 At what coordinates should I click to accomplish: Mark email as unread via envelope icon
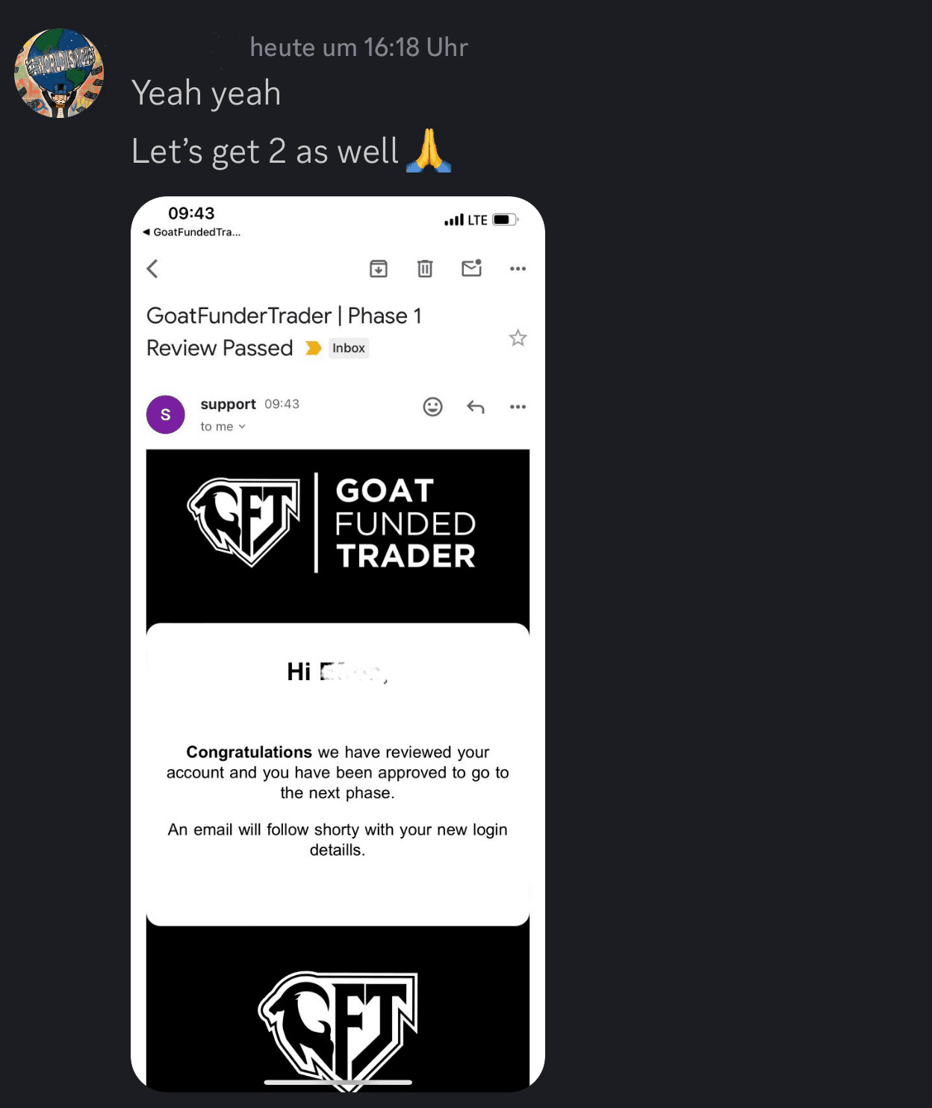point(472,268)
